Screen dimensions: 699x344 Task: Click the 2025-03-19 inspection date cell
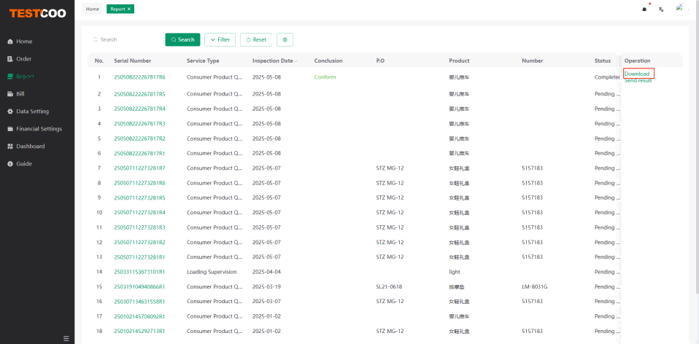point(266,286)
